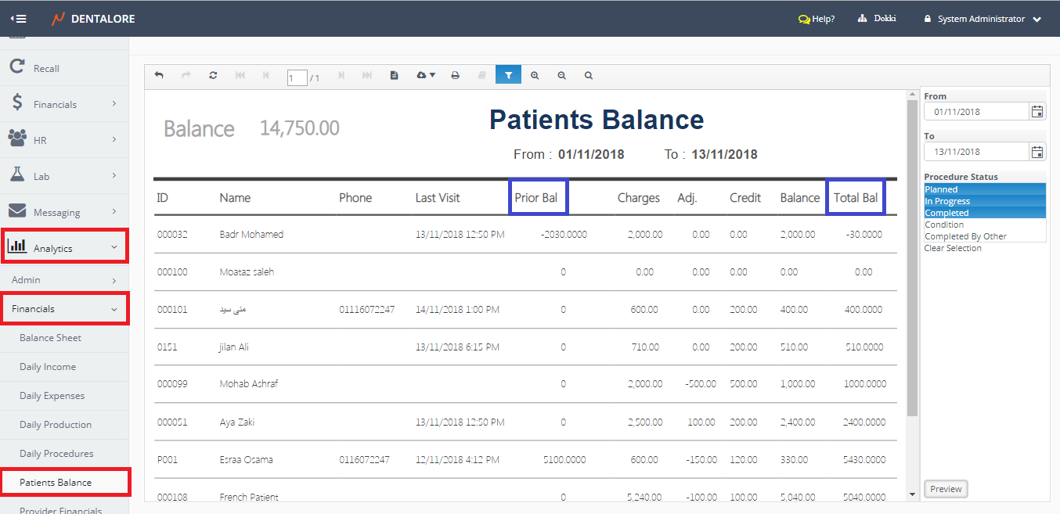Refresh the Patients Balance report
1060x514 pixels.
pyautogui.click(x=213, y=75)
